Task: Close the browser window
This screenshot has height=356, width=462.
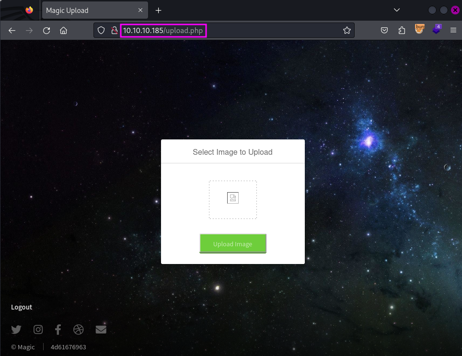Action: pos(455,11)
